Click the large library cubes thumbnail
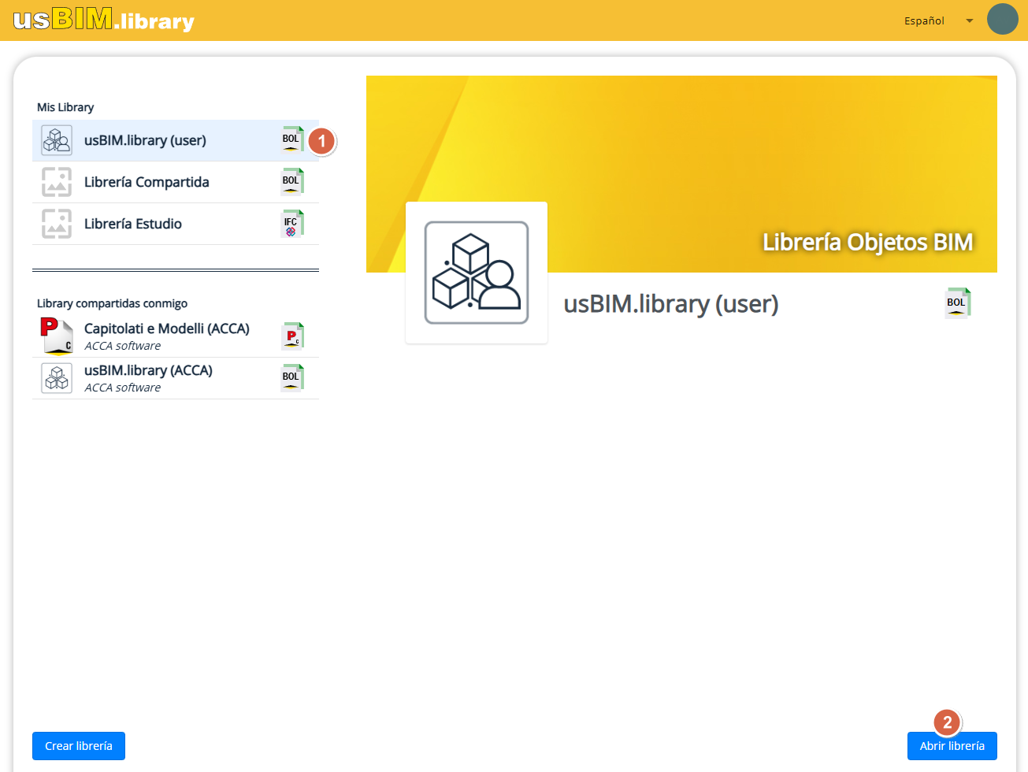This screenshot has height=772, width=1028. coord(476,273)
